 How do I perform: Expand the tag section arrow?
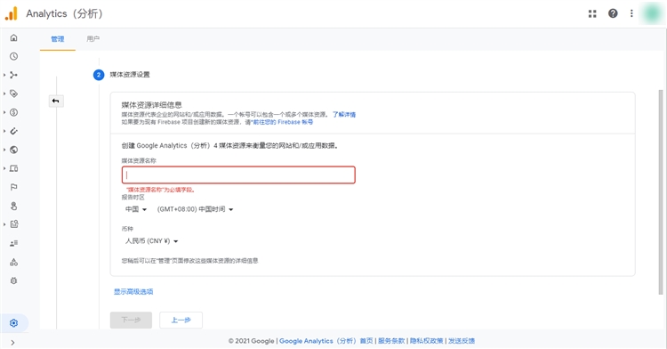tap(4, 93)
